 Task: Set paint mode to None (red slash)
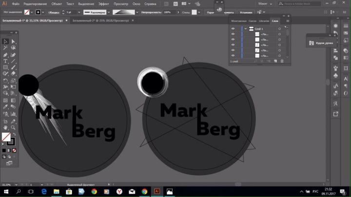(14, 150)
